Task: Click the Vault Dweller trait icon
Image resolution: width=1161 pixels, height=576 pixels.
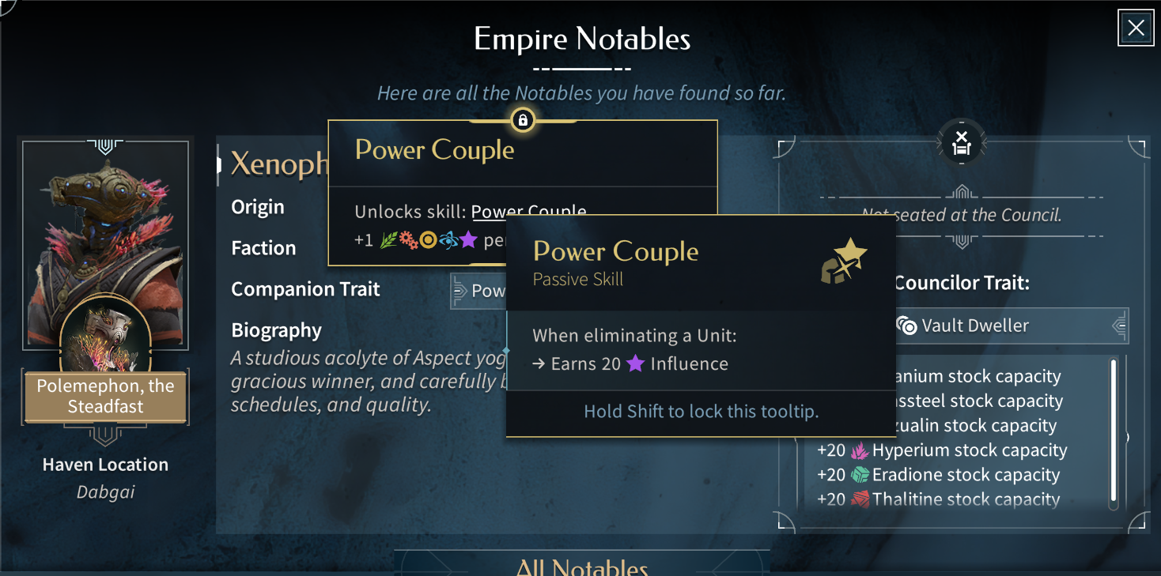Action: [906, 326]
